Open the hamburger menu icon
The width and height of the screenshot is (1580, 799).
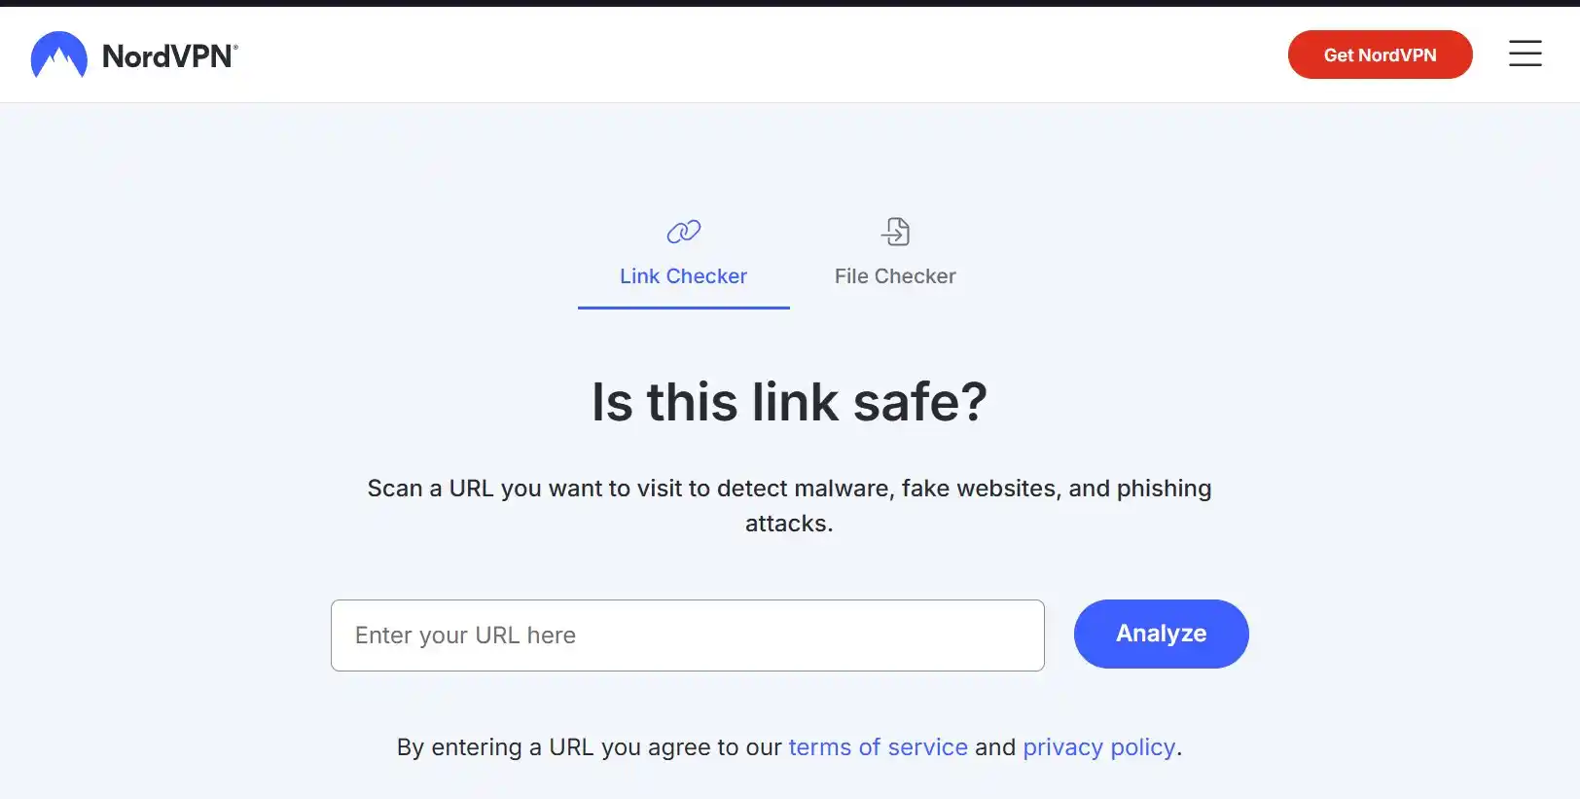[x=1525, y=54]
